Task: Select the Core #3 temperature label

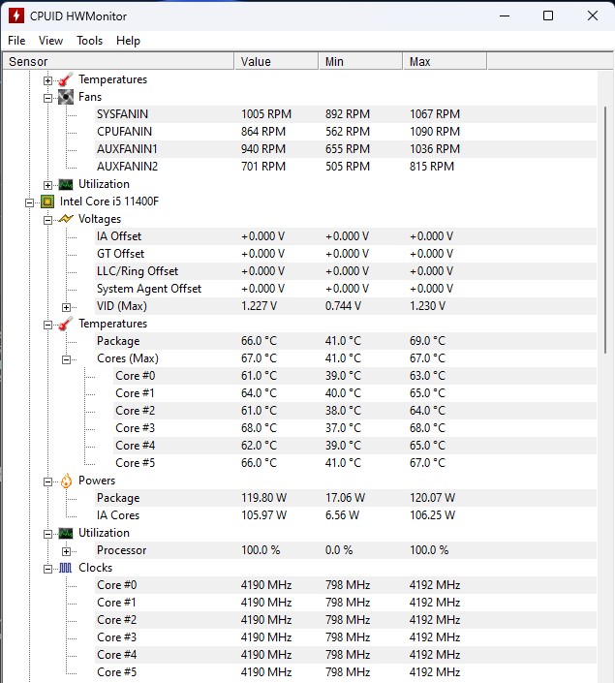Action: coord(135,428)
